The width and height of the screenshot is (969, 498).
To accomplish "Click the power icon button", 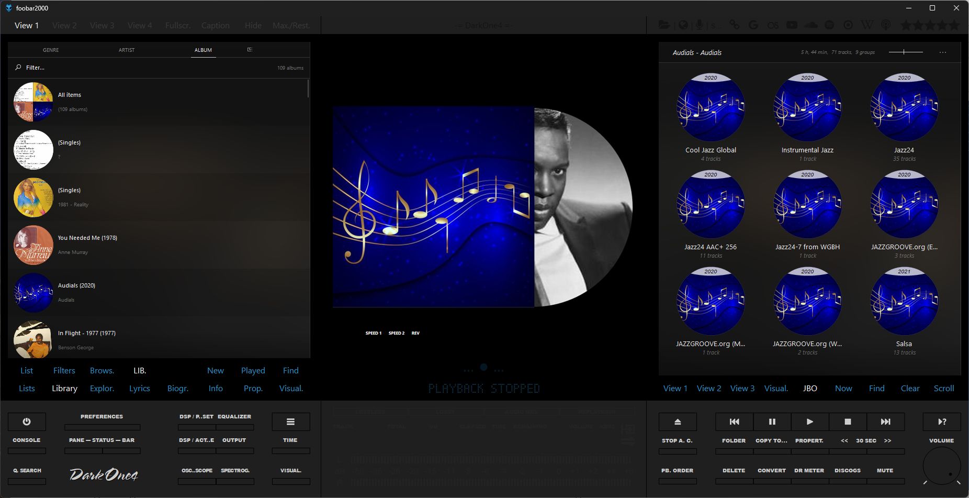I will tap(27, 422).
